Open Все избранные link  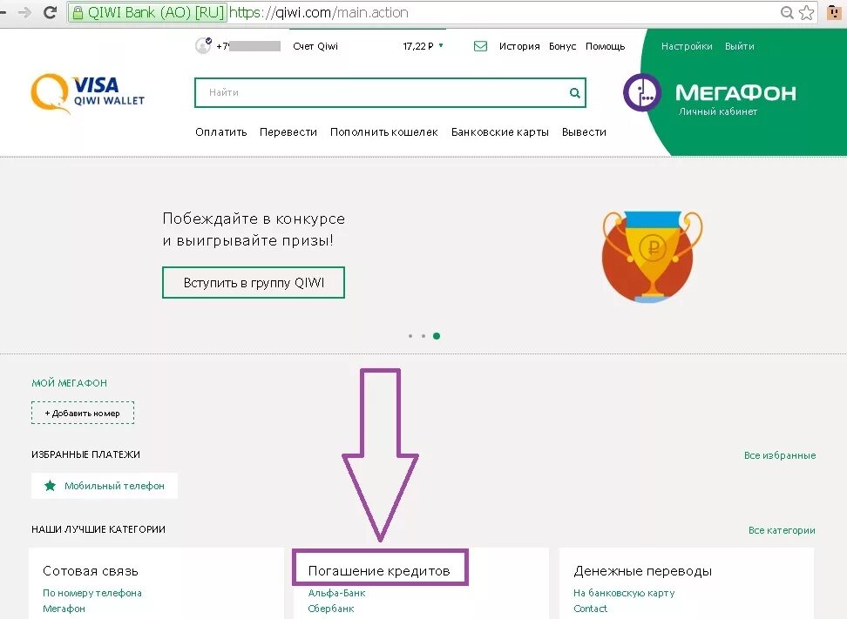[780, 455]
